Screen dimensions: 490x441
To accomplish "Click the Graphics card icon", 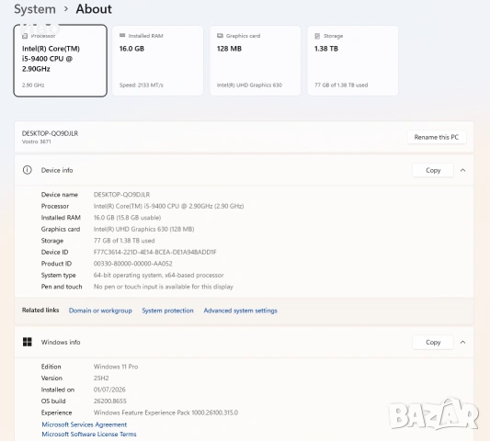I will click(x=220, y=36).
